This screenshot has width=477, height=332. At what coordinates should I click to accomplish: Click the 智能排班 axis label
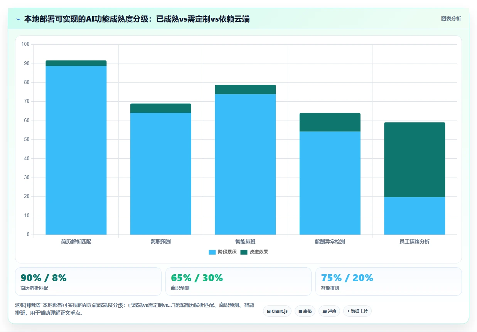[x=245, y=242]
